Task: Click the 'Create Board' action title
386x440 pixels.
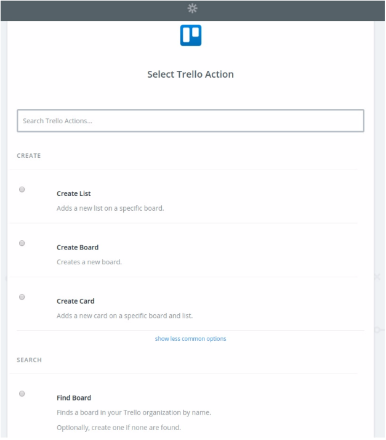Action: click(x=78, y=247)
